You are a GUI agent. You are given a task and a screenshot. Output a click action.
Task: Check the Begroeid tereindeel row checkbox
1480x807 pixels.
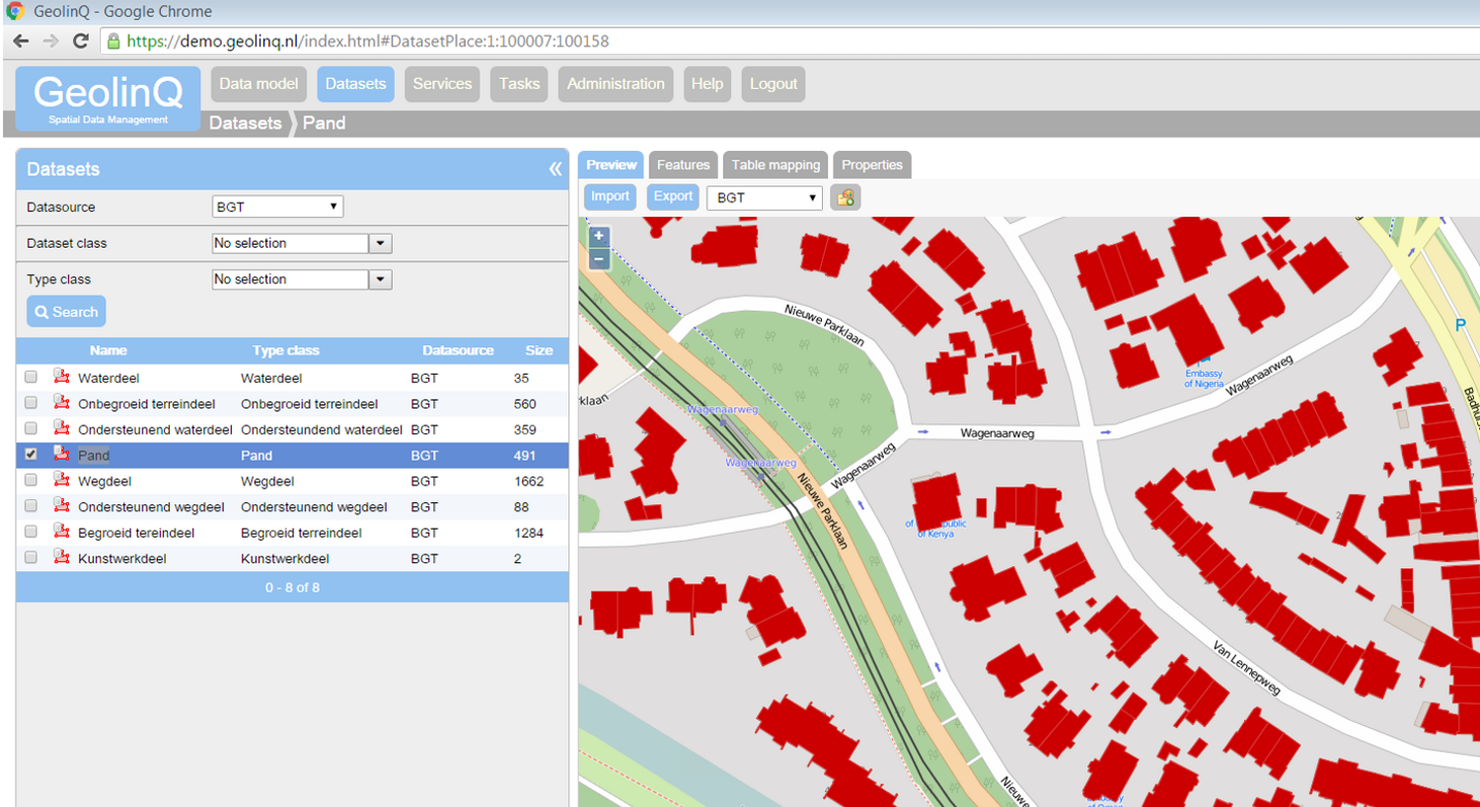click(x=31, y=531)
